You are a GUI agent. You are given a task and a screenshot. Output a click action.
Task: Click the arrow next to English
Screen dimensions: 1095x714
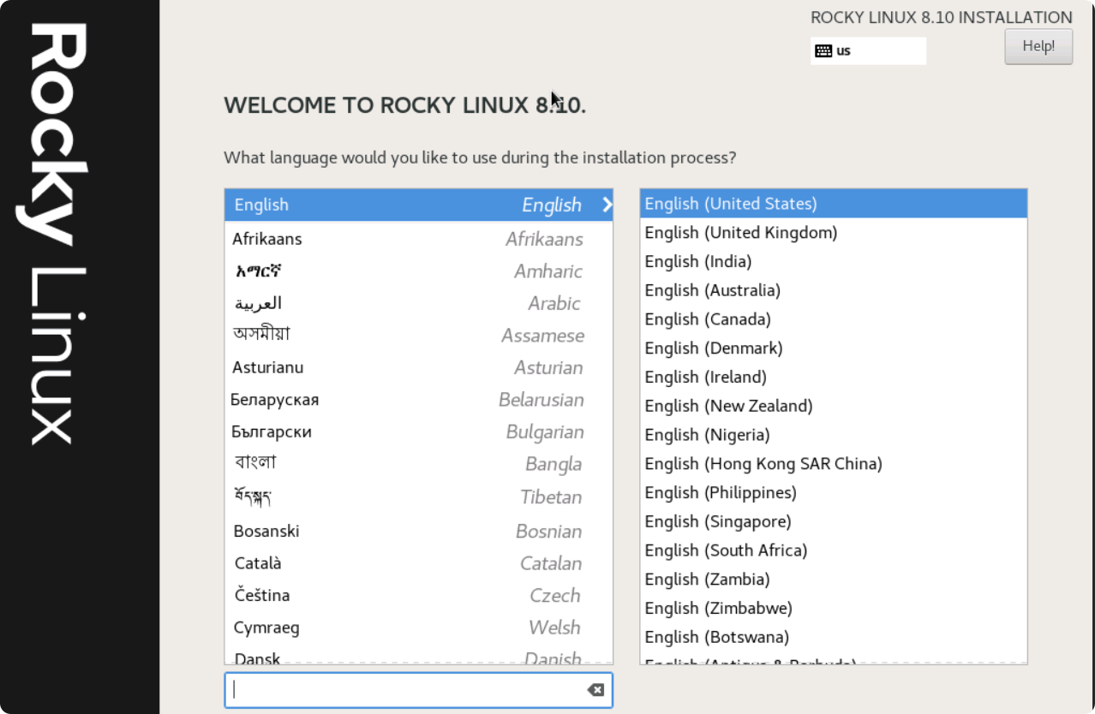tap(607, 205)
